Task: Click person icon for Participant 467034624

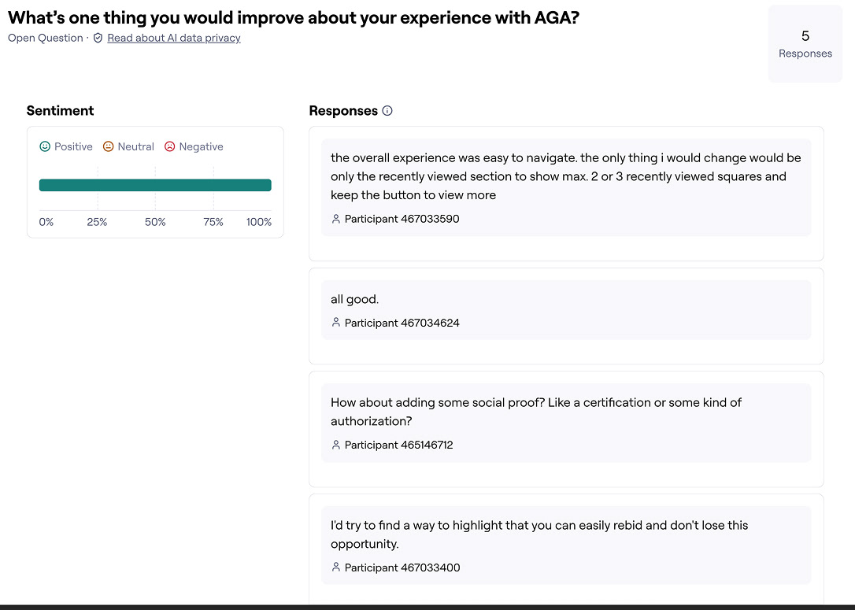Action: (336, 323)
